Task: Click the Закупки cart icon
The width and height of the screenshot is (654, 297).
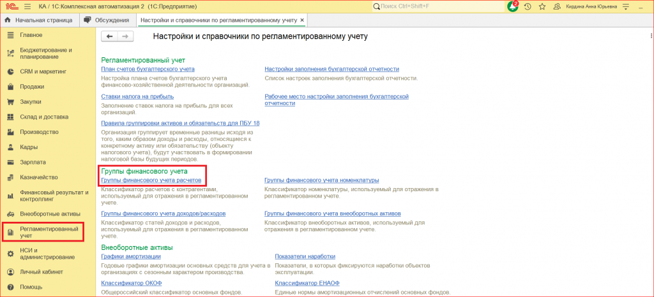Action: tap(11, 102)
